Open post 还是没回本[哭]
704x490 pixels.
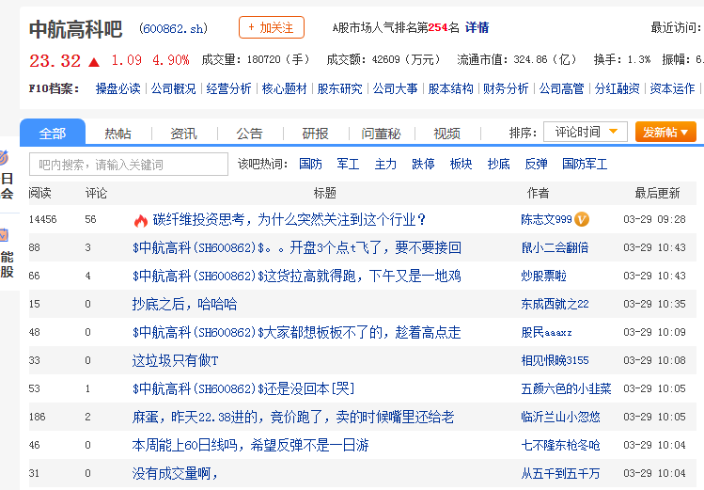click(x=243, y=388)
